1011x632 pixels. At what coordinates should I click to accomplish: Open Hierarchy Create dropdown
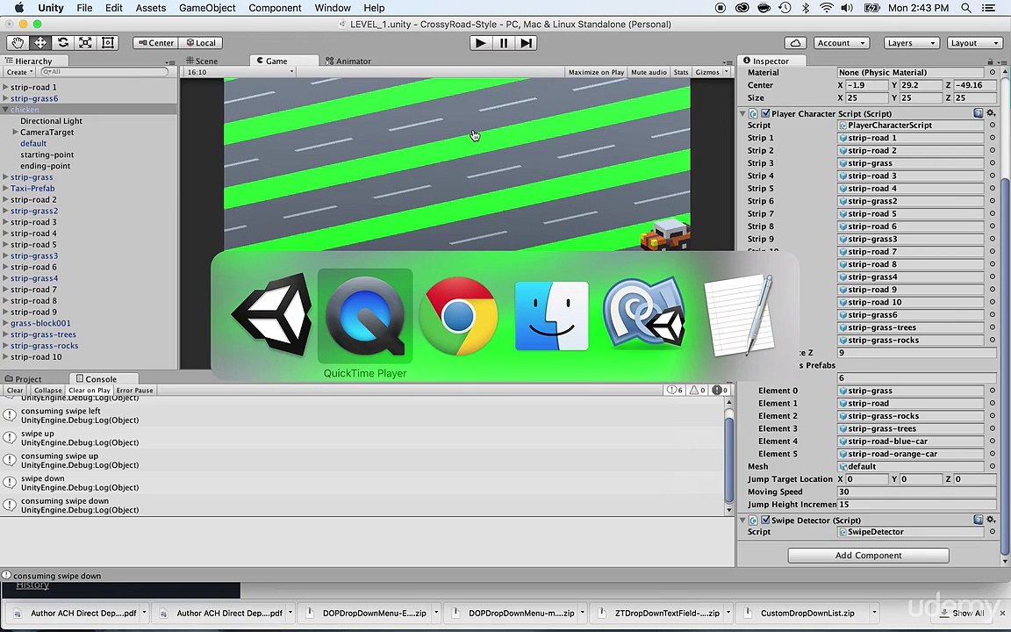coord(19,72)
